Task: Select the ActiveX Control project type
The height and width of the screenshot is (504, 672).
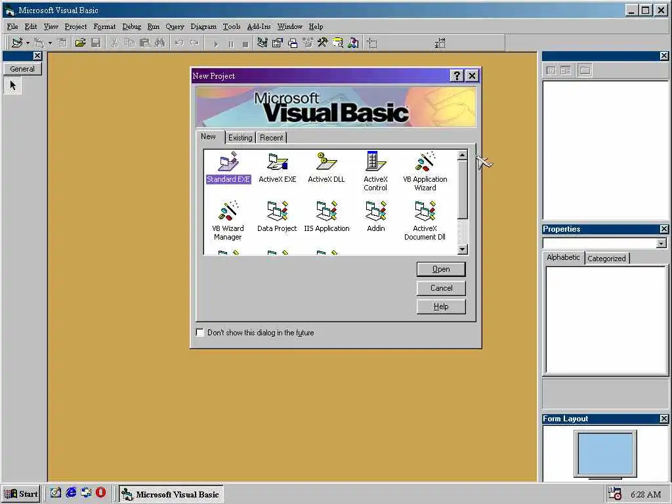Action: tap(375, 171)
